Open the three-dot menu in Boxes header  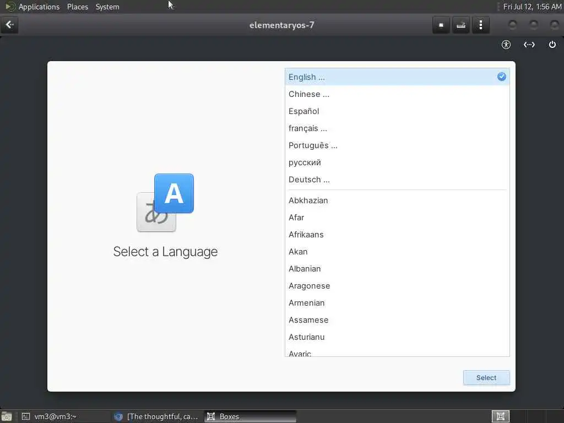[x=480, y=25]
